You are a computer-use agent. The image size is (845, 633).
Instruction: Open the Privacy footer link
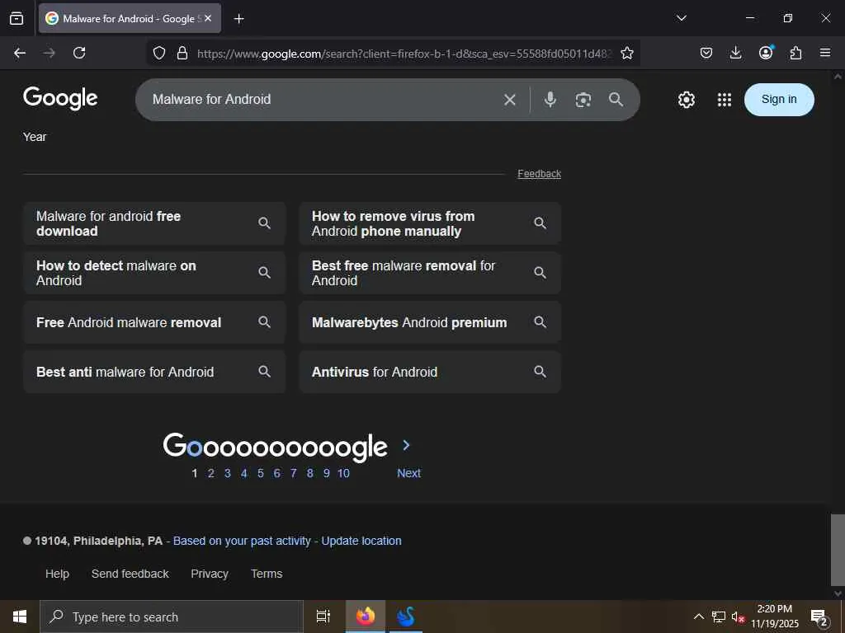(210, 574)
